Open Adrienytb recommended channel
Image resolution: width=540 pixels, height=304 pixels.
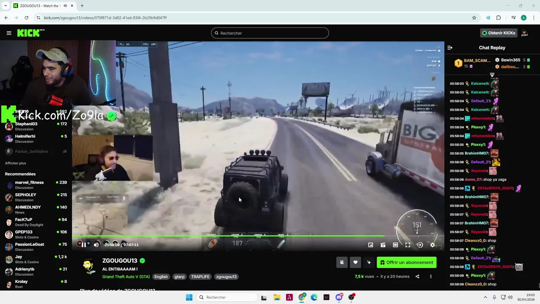36,271
